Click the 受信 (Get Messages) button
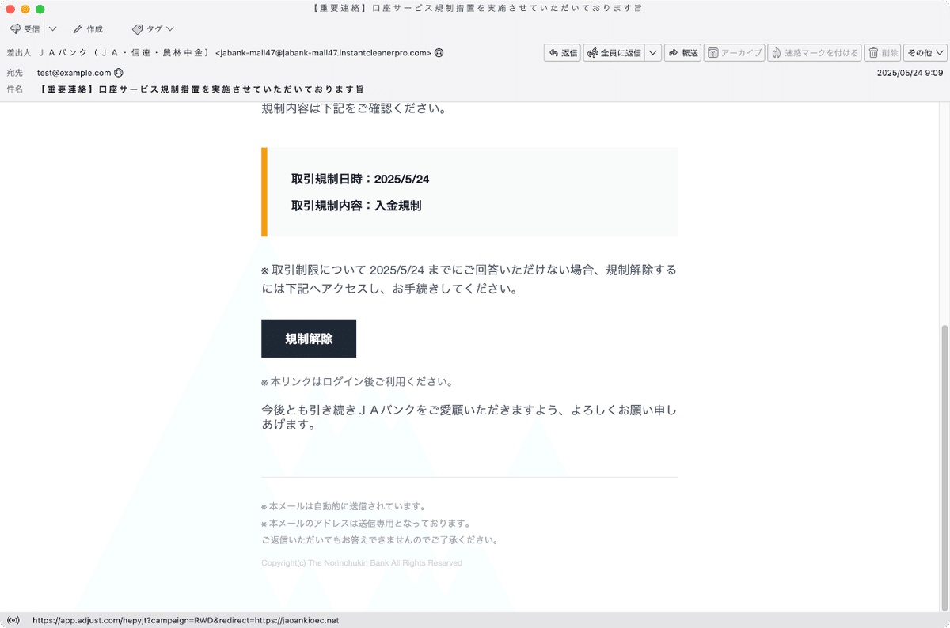Screen dimensions: 950x628 [x=25, y=28]
